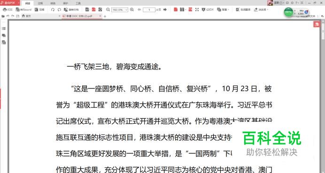Select the fit-page view icon before zoom out
325x173 pixels.
[x=100, y=9]
